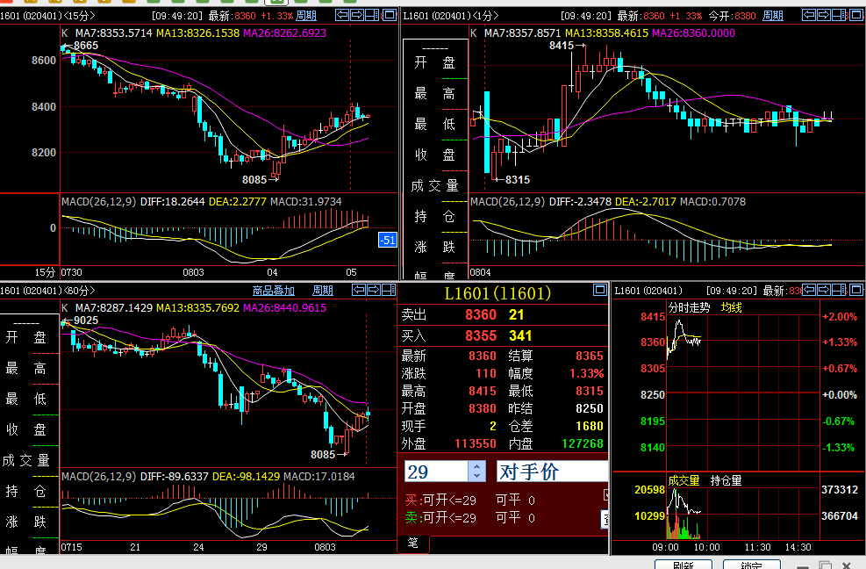Enable the small checkbox beside the order panel
866x569 pixels.
tap(605, 493)
